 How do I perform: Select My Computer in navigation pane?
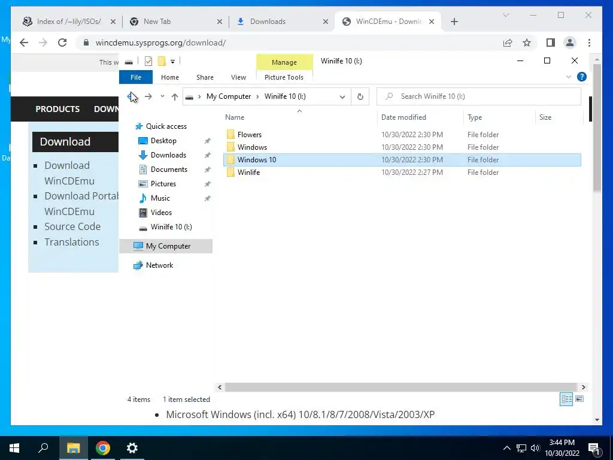(166, 246)
